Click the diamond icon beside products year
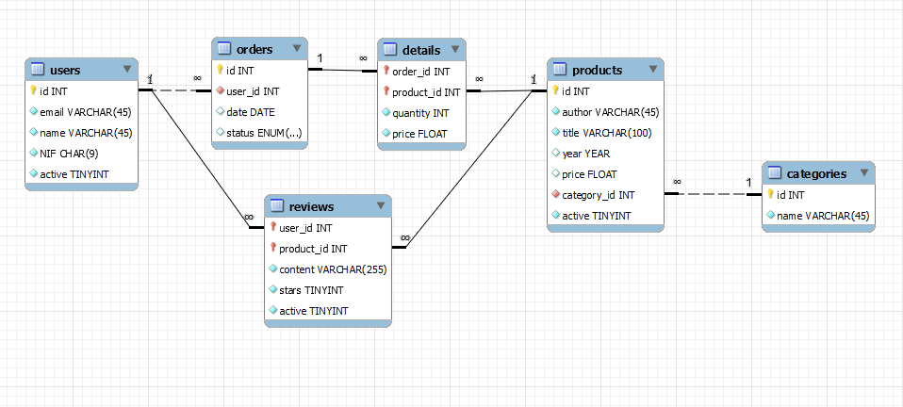Image resolution: width=903 pixels, height=407 pixels. pyautogui.click(x=555, y=154)
